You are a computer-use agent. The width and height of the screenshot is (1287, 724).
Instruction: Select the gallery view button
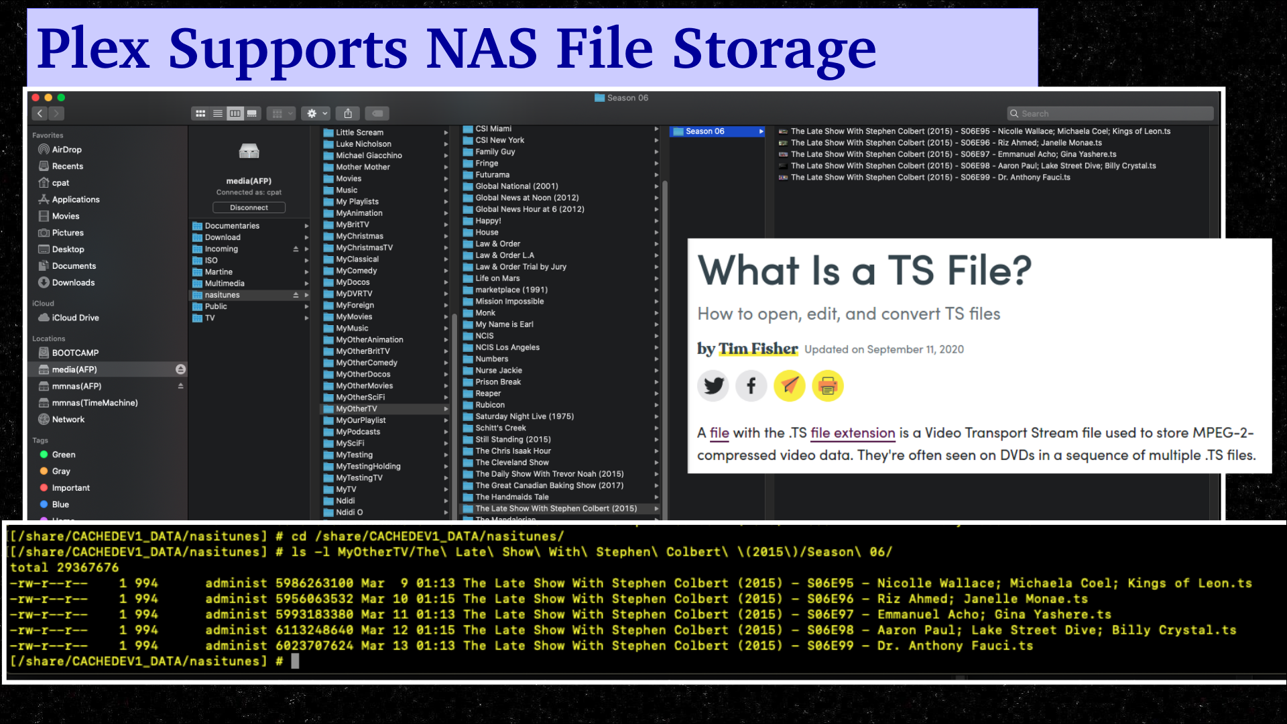click(x=252, y=114)
